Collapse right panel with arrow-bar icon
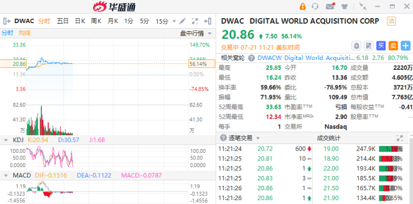The width and height of the screenshot is (413, 204). click(x=208, y=21)
